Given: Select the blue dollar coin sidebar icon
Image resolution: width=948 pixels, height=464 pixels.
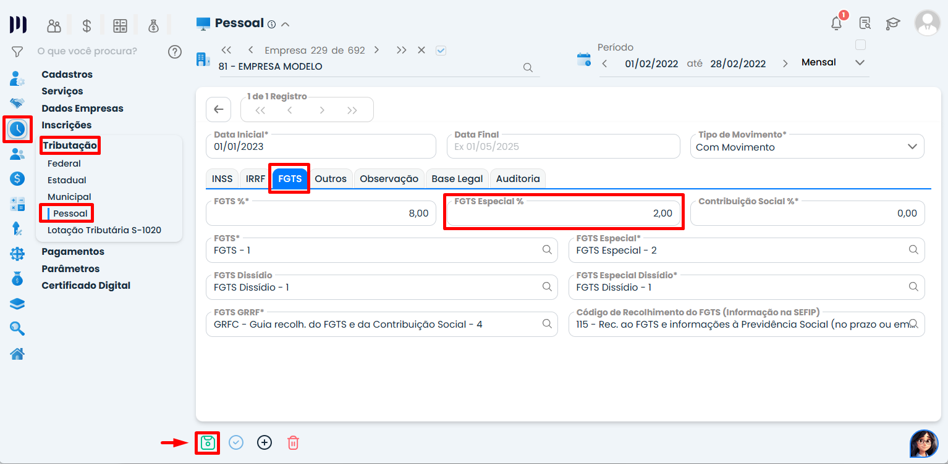Looking at the screenshot, I should click(x=17, y=179).
